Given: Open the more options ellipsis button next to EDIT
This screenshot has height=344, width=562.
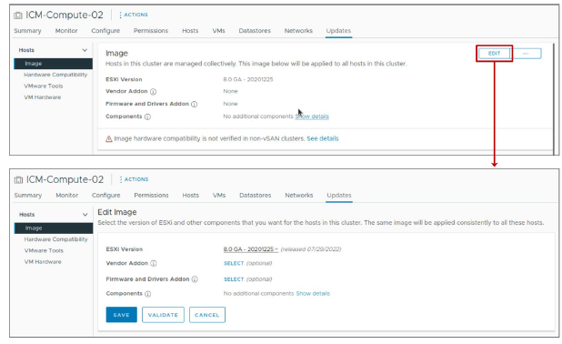Looking at the screenshot, I should click(527, 54).
